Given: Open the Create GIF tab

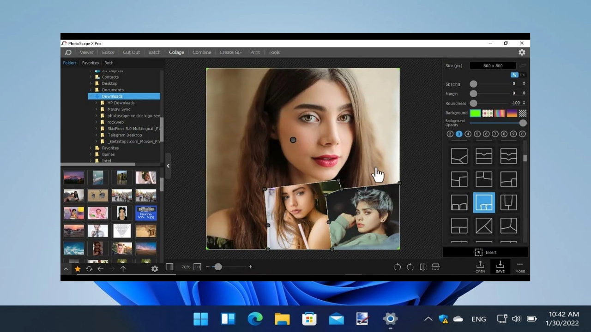Looking at the screenshot, I should [230, 53].
